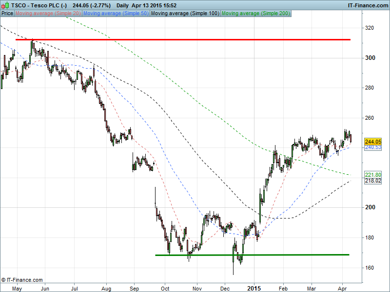Click the blue 240.53 price label

coord(373,147)
